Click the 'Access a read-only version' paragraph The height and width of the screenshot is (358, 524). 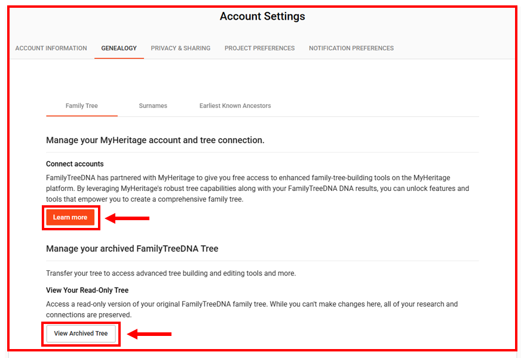pos(252,309)
